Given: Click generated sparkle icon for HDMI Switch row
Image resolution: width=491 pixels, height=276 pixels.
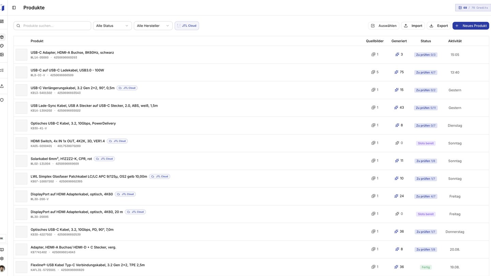Looking at the screenshot, I should (x=397, y=143).
